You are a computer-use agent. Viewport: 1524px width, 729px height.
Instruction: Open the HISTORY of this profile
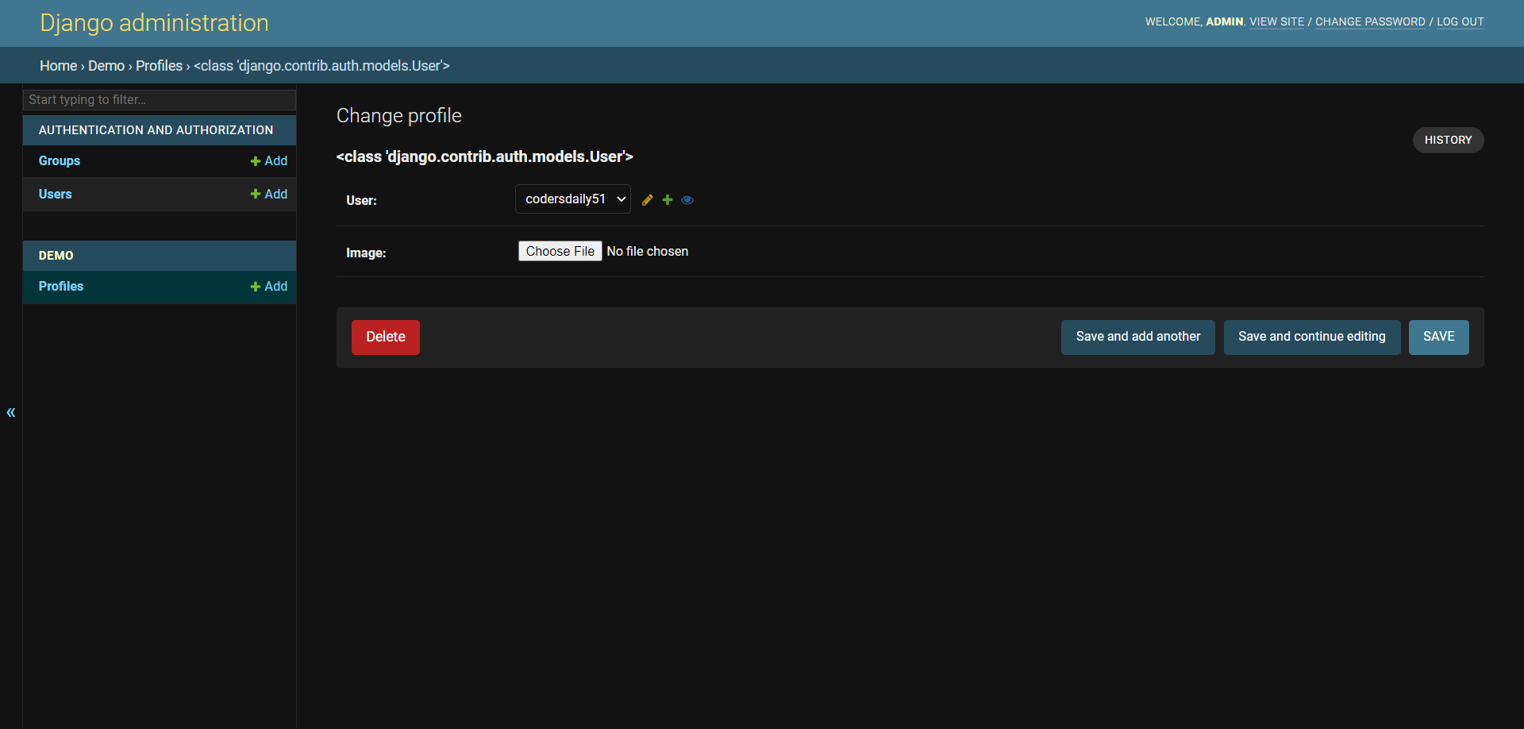[x=1448, y=140]
